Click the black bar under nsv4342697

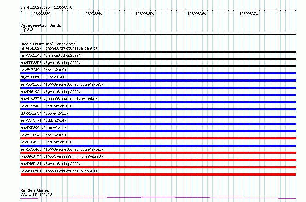158,52
